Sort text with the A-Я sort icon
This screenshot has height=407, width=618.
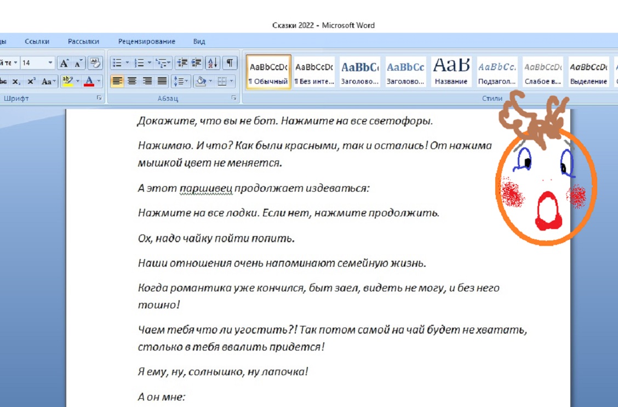point(213,63)
